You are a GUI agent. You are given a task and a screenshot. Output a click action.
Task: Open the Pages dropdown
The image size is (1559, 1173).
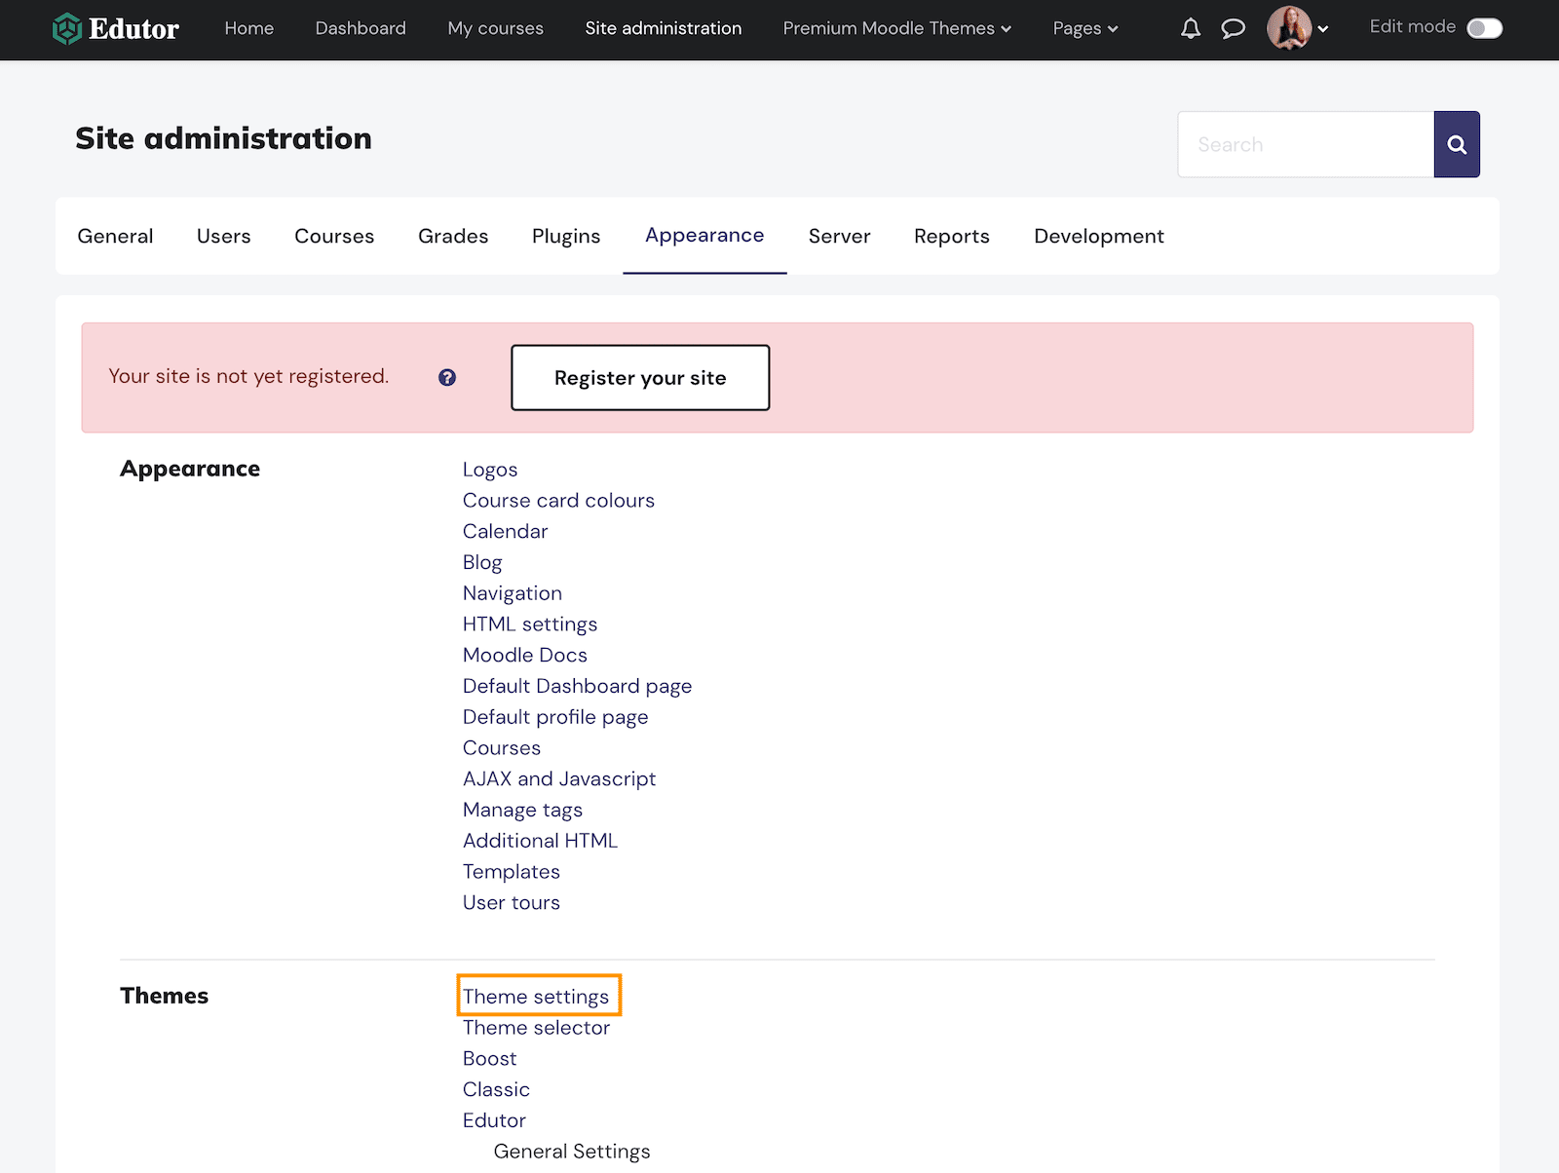(x=1084, y=28)
